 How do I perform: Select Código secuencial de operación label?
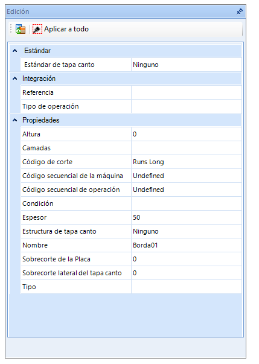(71, 190)
